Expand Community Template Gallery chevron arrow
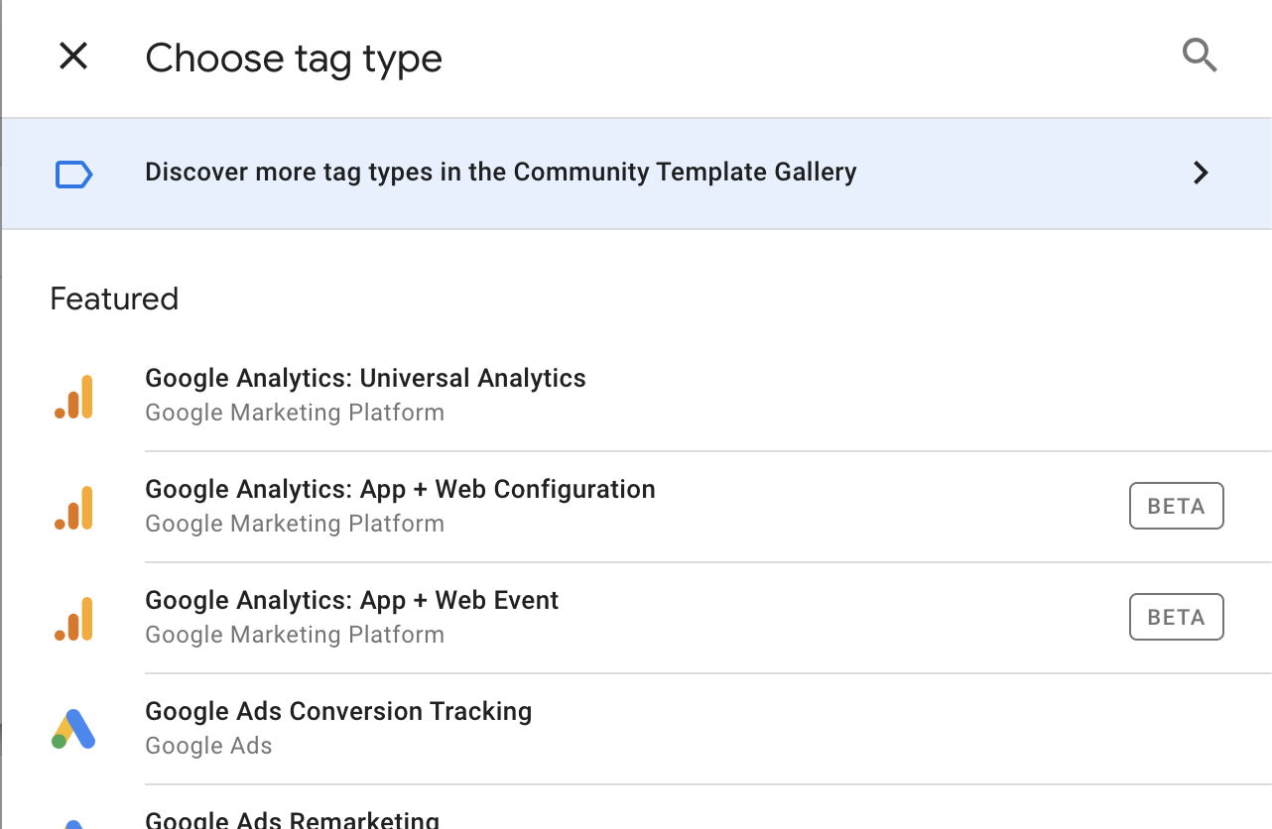This screenshot has width=1272, height=829. [x=1201, y=174]
